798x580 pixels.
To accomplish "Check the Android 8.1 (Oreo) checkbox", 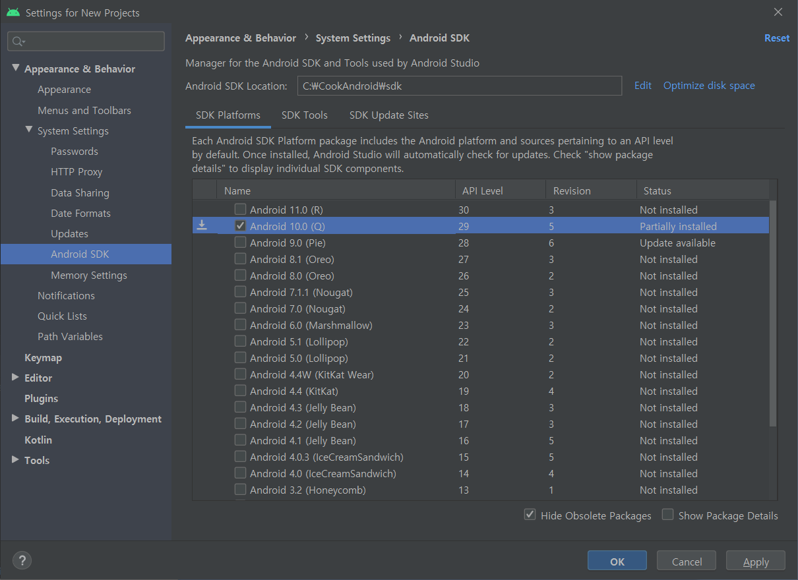I will (240, 259).
